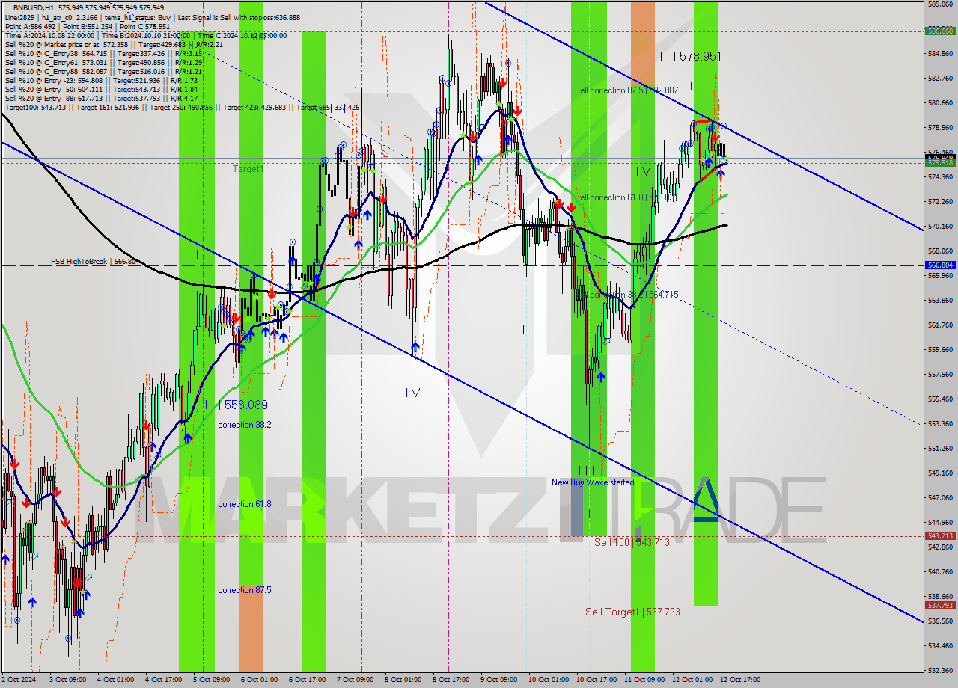Image resolution: width=958 pixels, height=688 pixels.
Task: Click the 'Sell 100 | 543.713' label
Action: pos(632,542)
